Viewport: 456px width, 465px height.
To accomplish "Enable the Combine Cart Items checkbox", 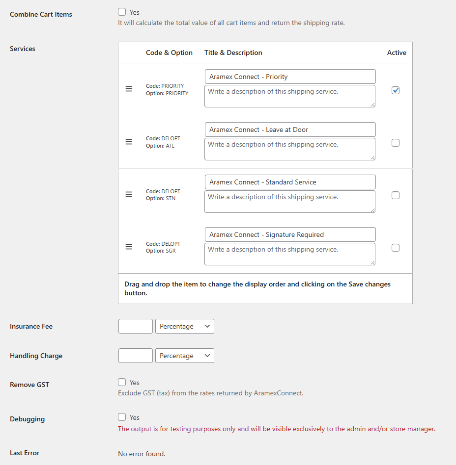I will pyautogui.click(x=122, y=12).
